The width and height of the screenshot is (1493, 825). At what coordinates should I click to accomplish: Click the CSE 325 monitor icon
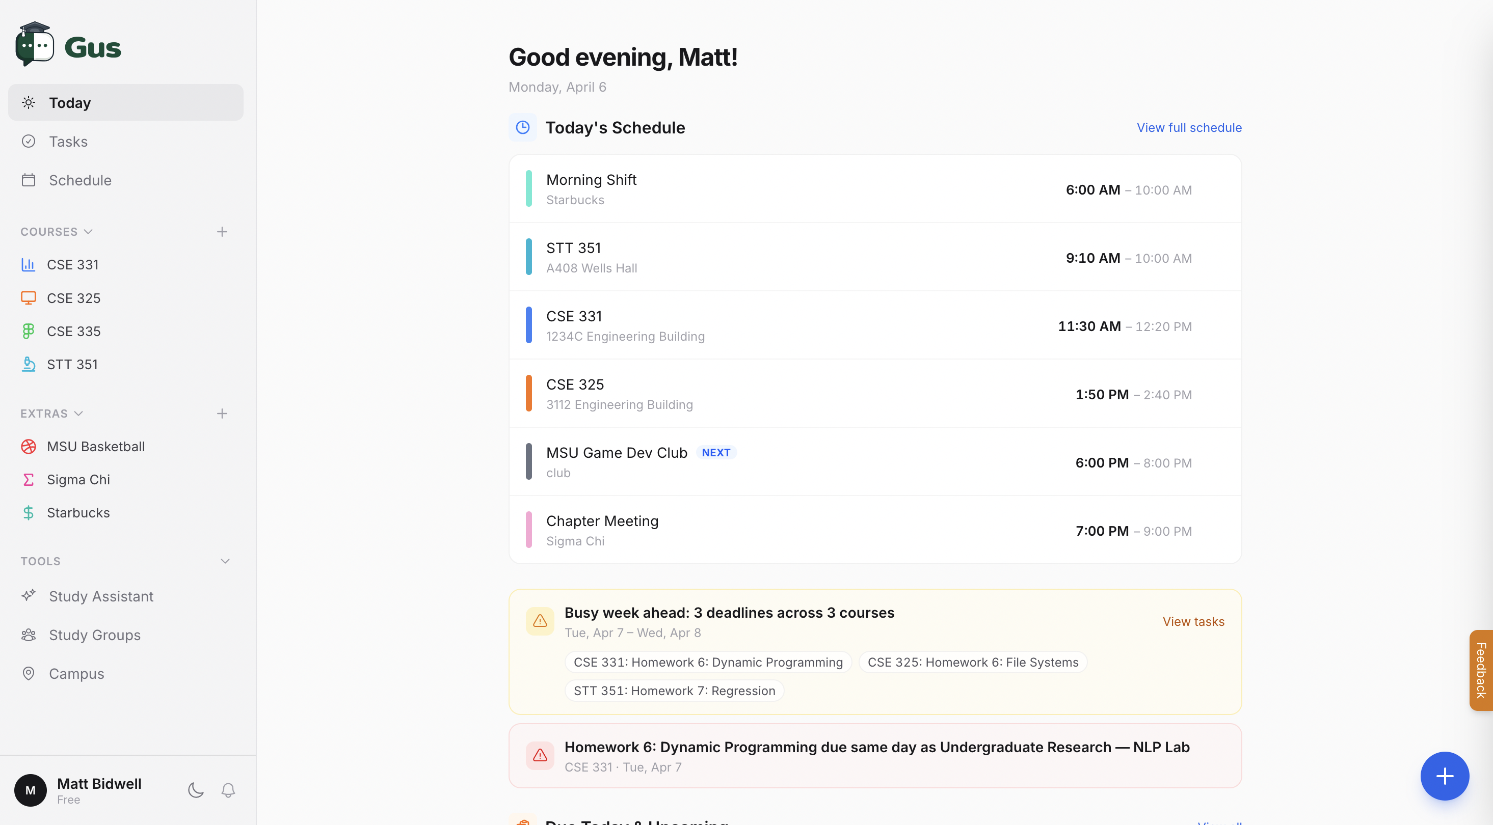point(29,297)
